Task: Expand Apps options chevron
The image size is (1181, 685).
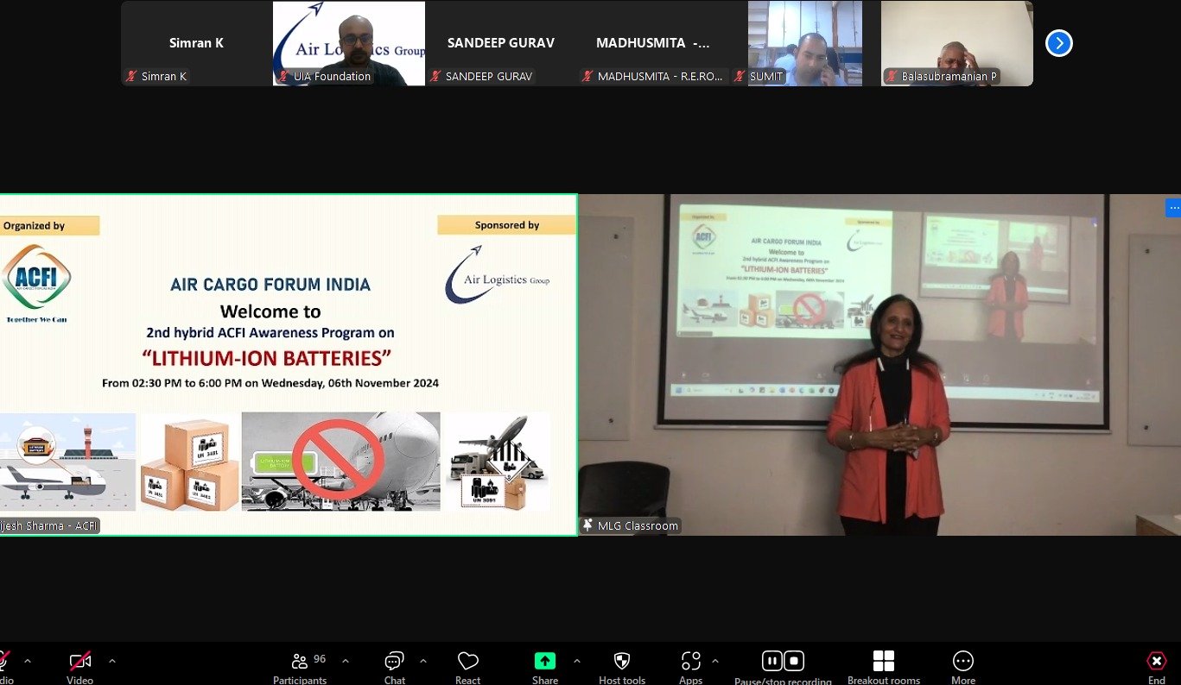Action: point(714,661)
